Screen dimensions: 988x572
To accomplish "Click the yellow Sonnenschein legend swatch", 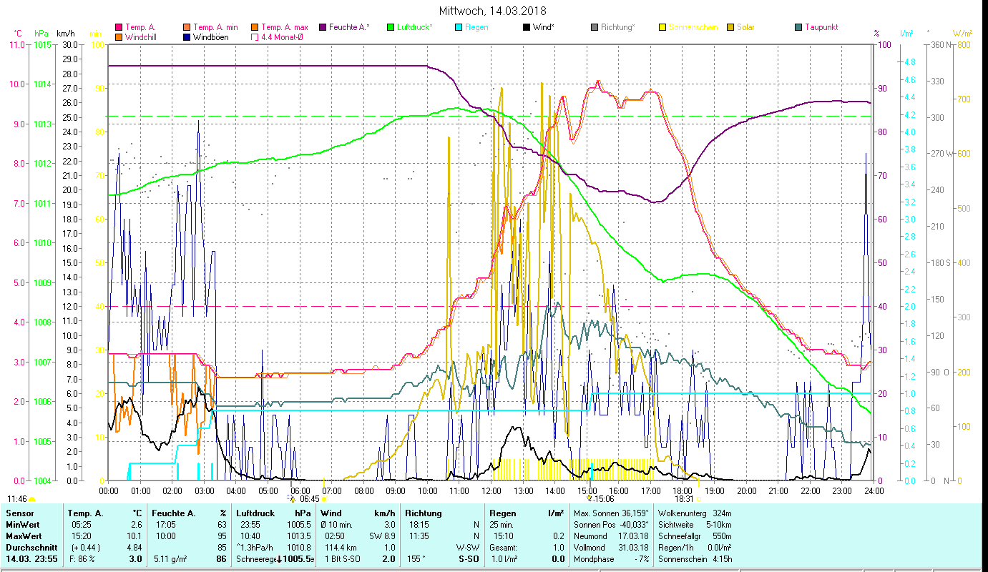I will [662, 27].
